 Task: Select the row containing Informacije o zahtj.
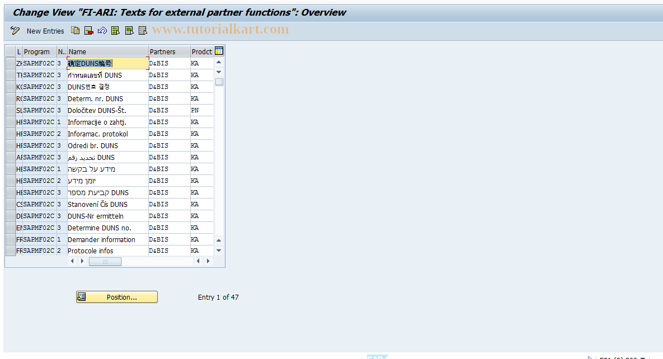click(x=11, y=122)
